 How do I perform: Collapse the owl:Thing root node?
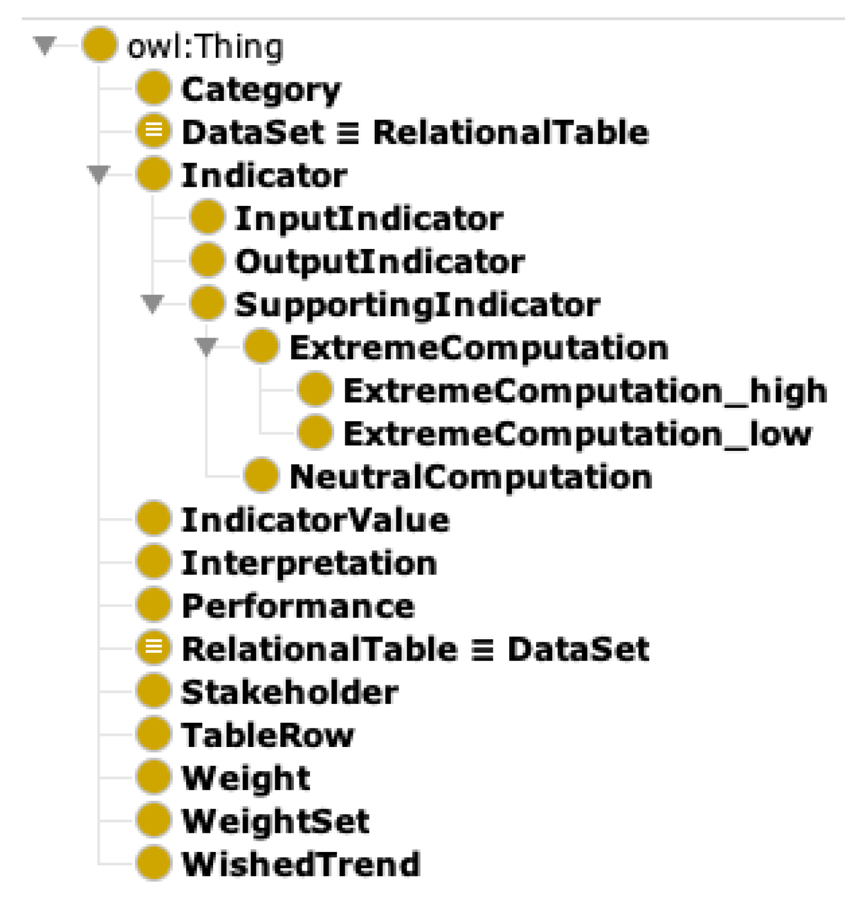[44, 45]
